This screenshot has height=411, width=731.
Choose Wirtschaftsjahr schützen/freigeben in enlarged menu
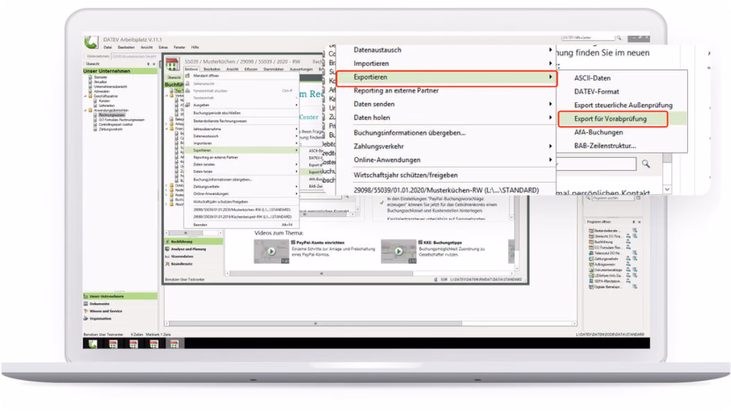(x=405, y=175)
